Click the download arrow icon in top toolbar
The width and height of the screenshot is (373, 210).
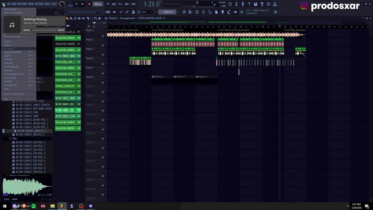(275, 4)
